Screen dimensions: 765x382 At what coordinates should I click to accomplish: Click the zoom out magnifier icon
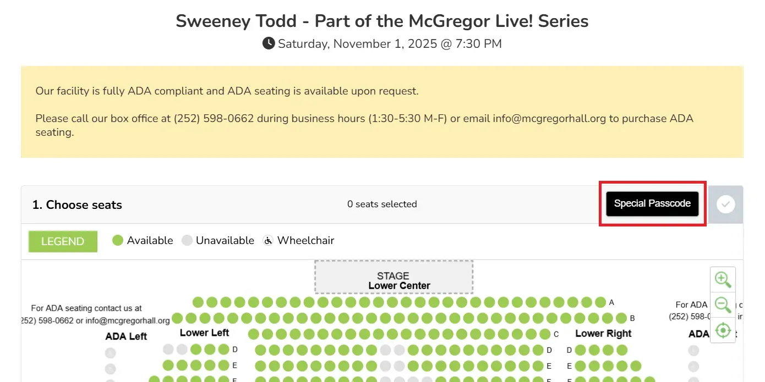click(x=723, y=305)
